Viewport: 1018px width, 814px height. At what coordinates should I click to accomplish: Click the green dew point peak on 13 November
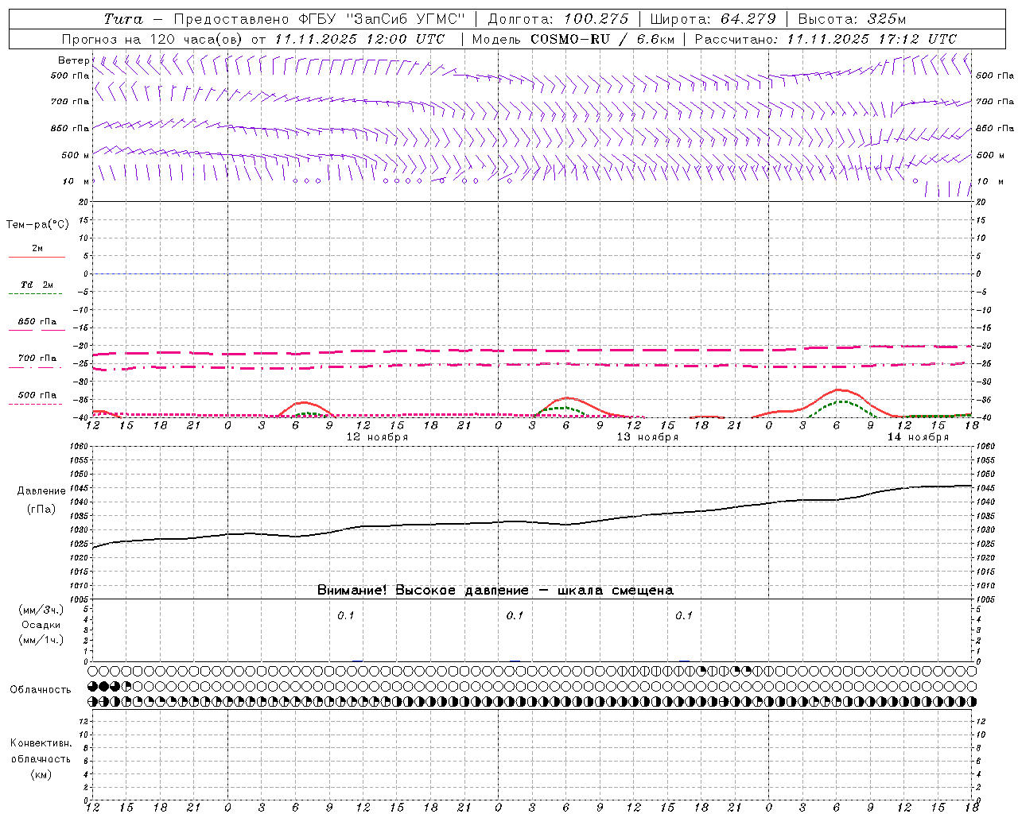click(x=563, y=407)
